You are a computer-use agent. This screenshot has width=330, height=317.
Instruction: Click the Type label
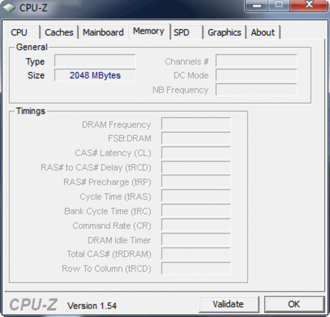[x=35, y=62]
